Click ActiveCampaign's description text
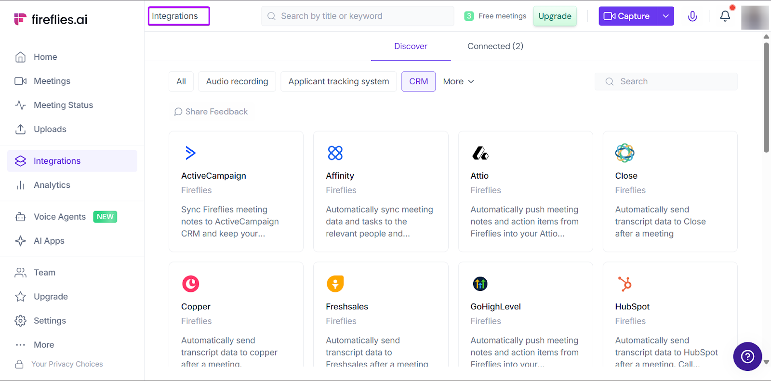 coord(230,222)
